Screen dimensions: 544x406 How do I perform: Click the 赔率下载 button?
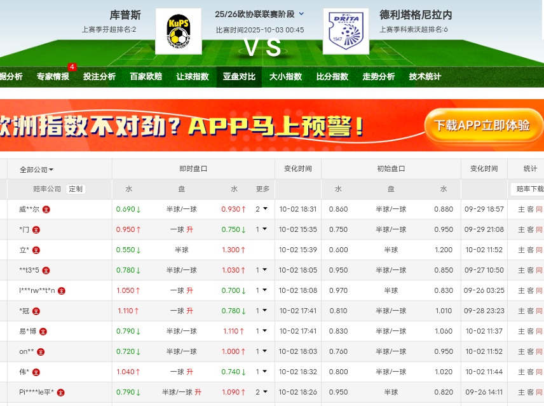pos(529,189)
